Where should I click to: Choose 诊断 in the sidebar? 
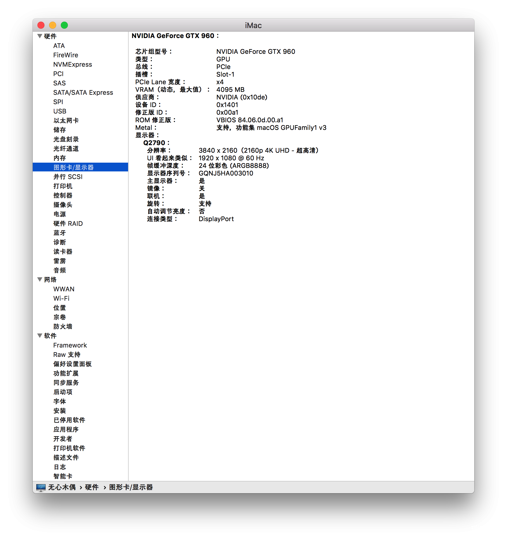click(60, 242)
